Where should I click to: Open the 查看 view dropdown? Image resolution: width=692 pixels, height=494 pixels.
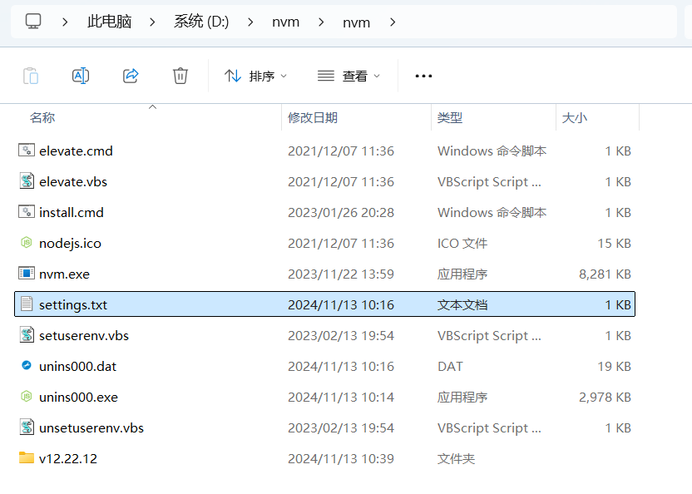pos(348,76)
